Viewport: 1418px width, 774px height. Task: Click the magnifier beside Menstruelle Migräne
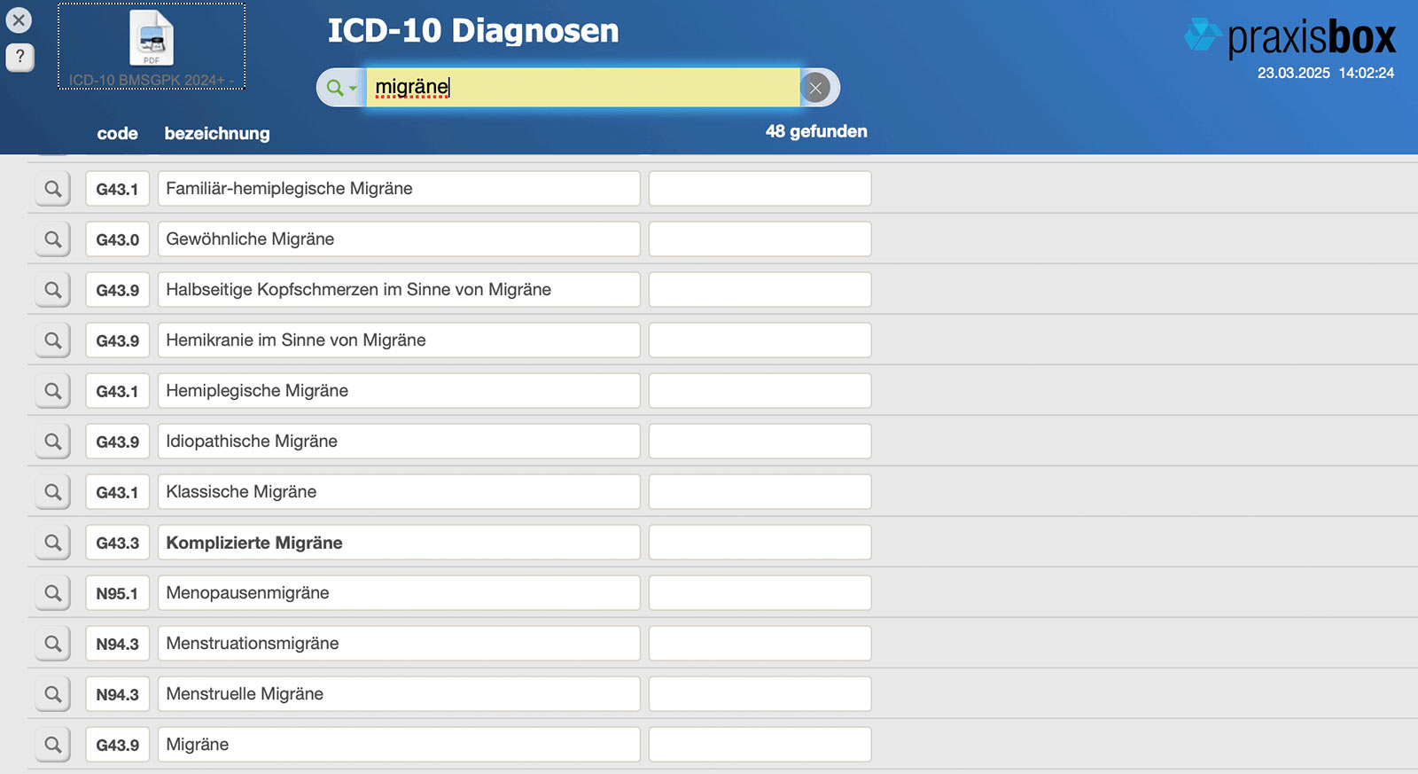(53, 694)
